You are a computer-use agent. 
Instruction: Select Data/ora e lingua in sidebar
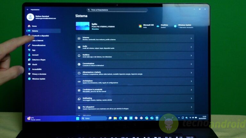(x=38, y=60)
